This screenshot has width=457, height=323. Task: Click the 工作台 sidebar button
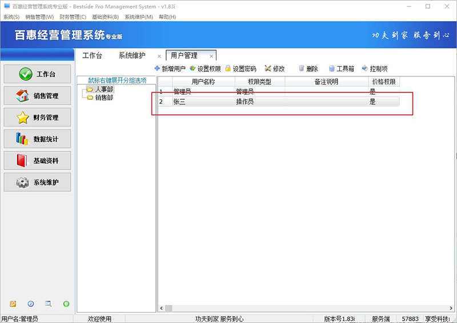tap(37, 74)
